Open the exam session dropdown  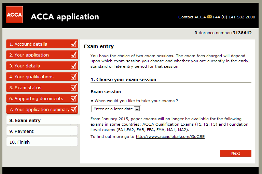point(116,109)
